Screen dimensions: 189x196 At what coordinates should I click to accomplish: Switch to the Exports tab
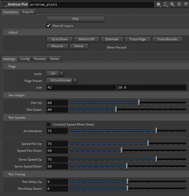point(28,12)
